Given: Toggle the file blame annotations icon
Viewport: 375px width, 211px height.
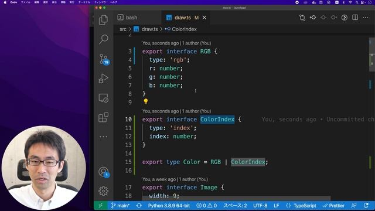Looking at the screenshot, I should 345,18.
